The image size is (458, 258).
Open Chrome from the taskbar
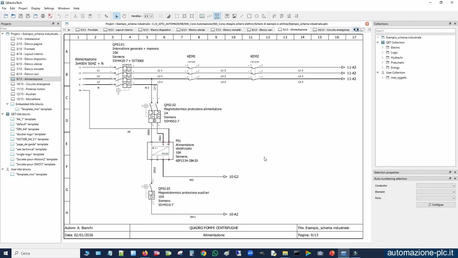(x=203, y=253)
